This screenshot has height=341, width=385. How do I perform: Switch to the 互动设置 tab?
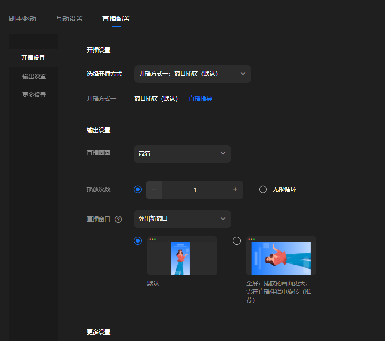(69, 19)
